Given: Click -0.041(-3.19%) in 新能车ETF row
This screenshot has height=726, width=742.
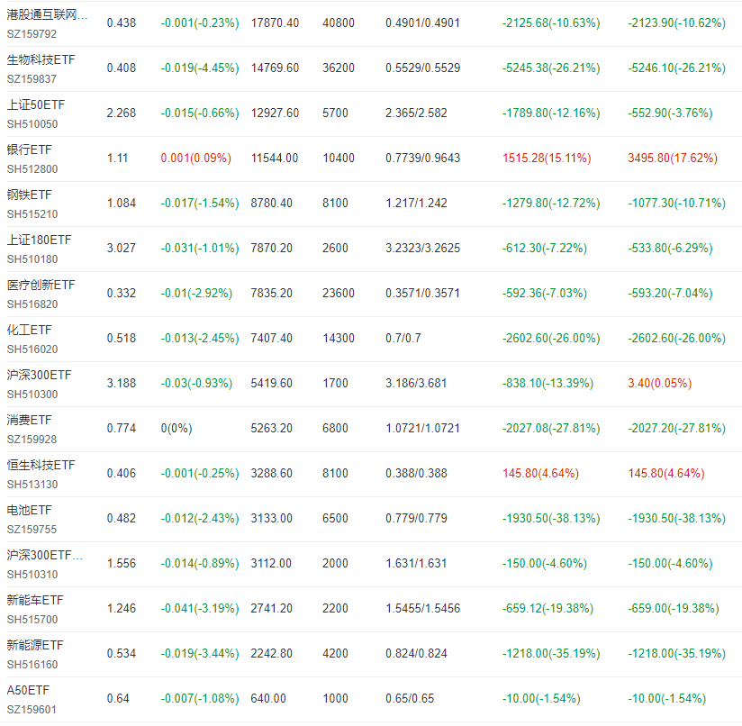Looking at the screenshot, I should 200,608.
